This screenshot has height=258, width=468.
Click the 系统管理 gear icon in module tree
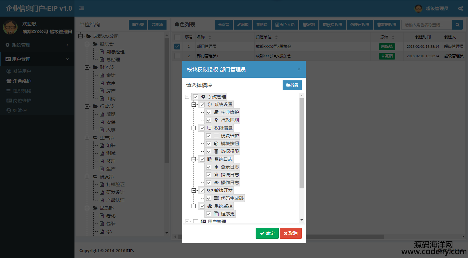pos(203,97)
